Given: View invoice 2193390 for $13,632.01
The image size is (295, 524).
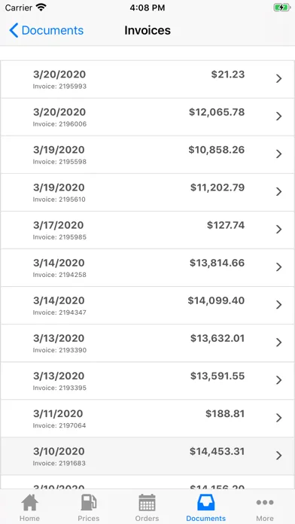Looking at the screenshot, I should [147, 343].
